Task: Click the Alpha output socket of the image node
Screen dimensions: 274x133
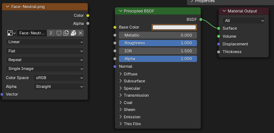Action: (x=88, y=23)
